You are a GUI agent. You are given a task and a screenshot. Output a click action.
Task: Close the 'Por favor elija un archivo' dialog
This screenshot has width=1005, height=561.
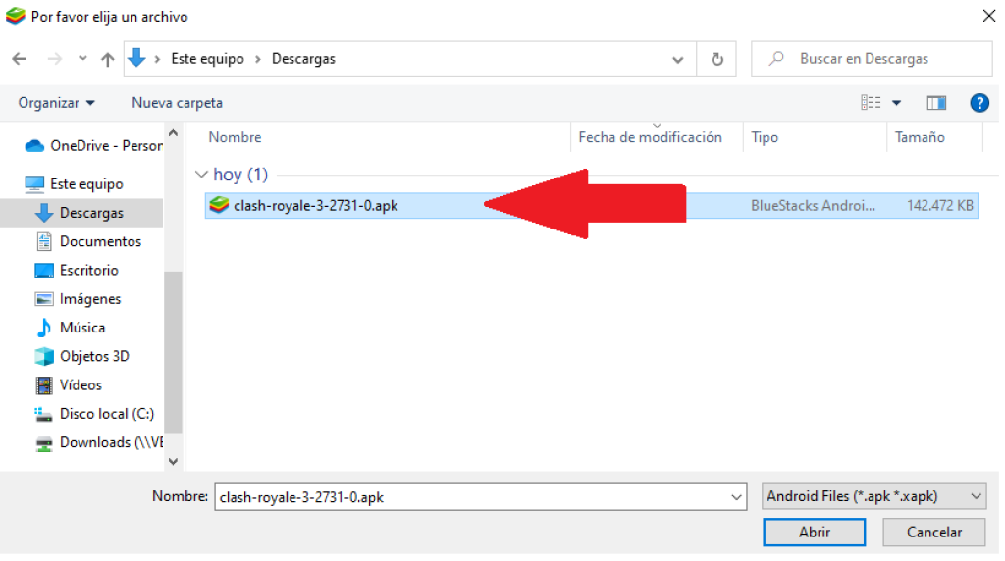point(989,16)
